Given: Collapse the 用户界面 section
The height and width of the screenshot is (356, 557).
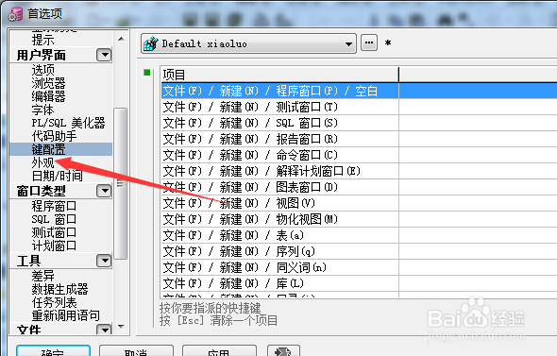Looking at the screenshot, I should [x=104, y=55].
